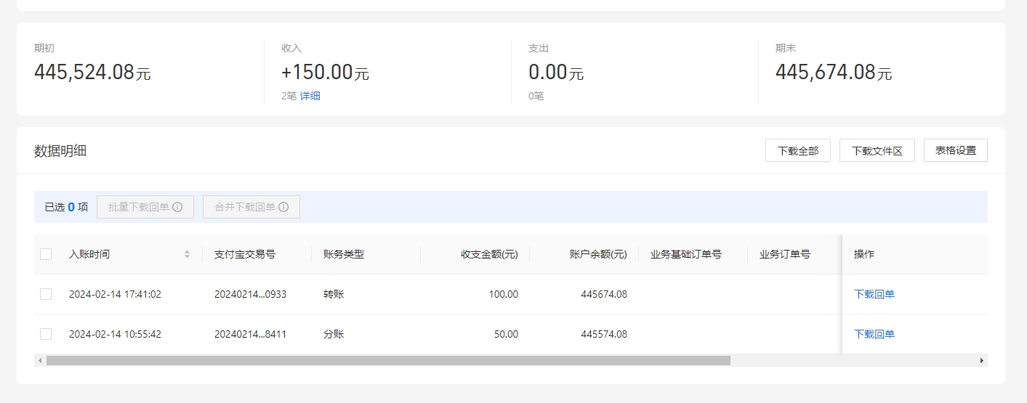
Task: Click transaction number 20240214...0933
Action: [x=250, y=294]
